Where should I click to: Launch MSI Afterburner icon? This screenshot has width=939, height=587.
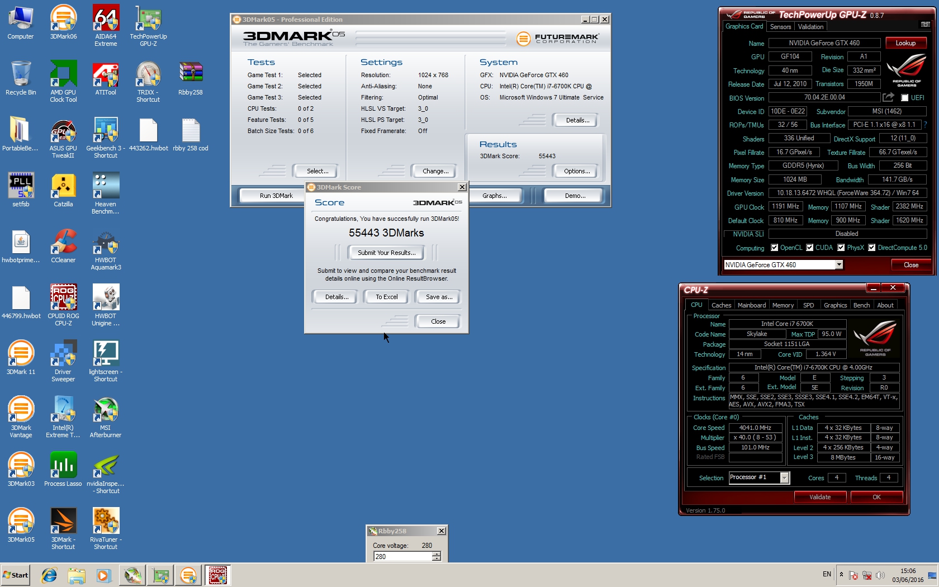coord(106,418)
